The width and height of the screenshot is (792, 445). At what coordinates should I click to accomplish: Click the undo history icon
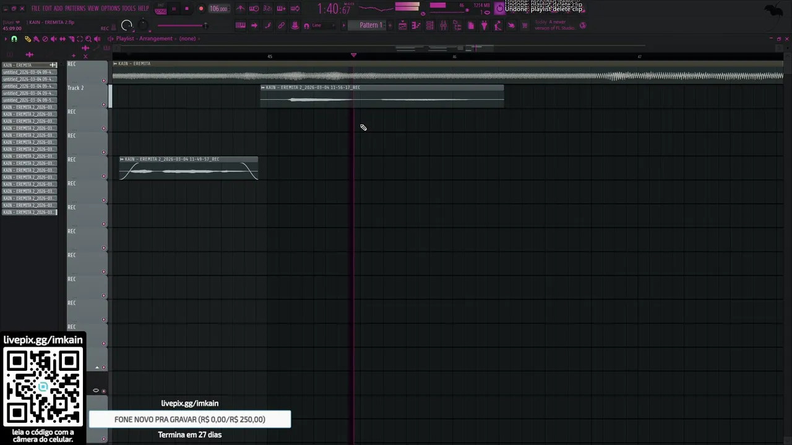(500, 8)
